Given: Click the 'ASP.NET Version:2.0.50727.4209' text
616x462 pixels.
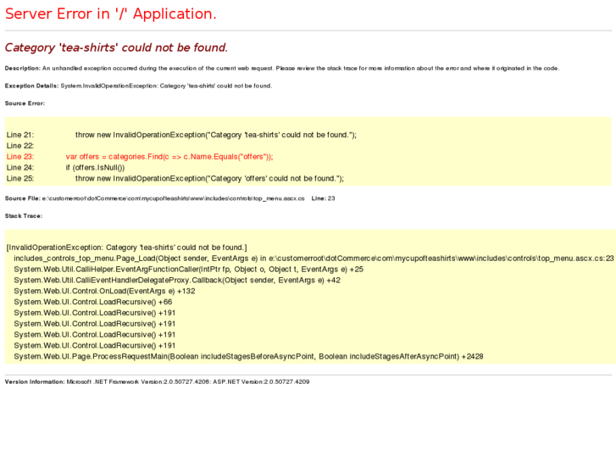Looking at the screenshot, I should pyautogui.click(x=261, y=381).
